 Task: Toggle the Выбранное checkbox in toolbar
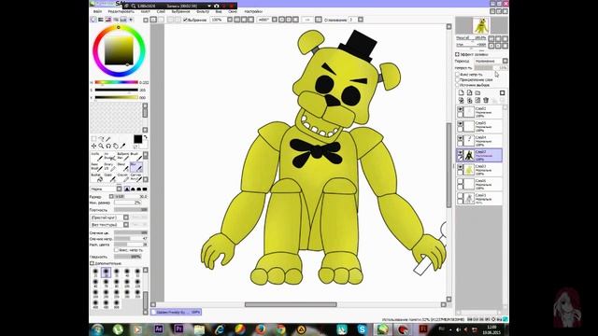[x=185, y=20]
